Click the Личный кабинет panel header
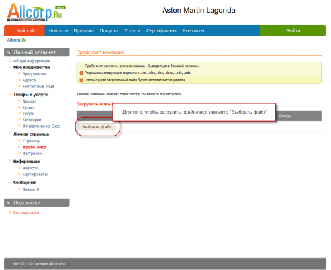This screenshot has height=270, width=331. [36, 52]
